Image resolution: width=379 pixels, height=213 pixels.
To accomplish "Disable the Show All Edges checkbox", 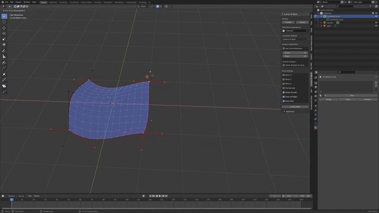I will pos(284,97).
